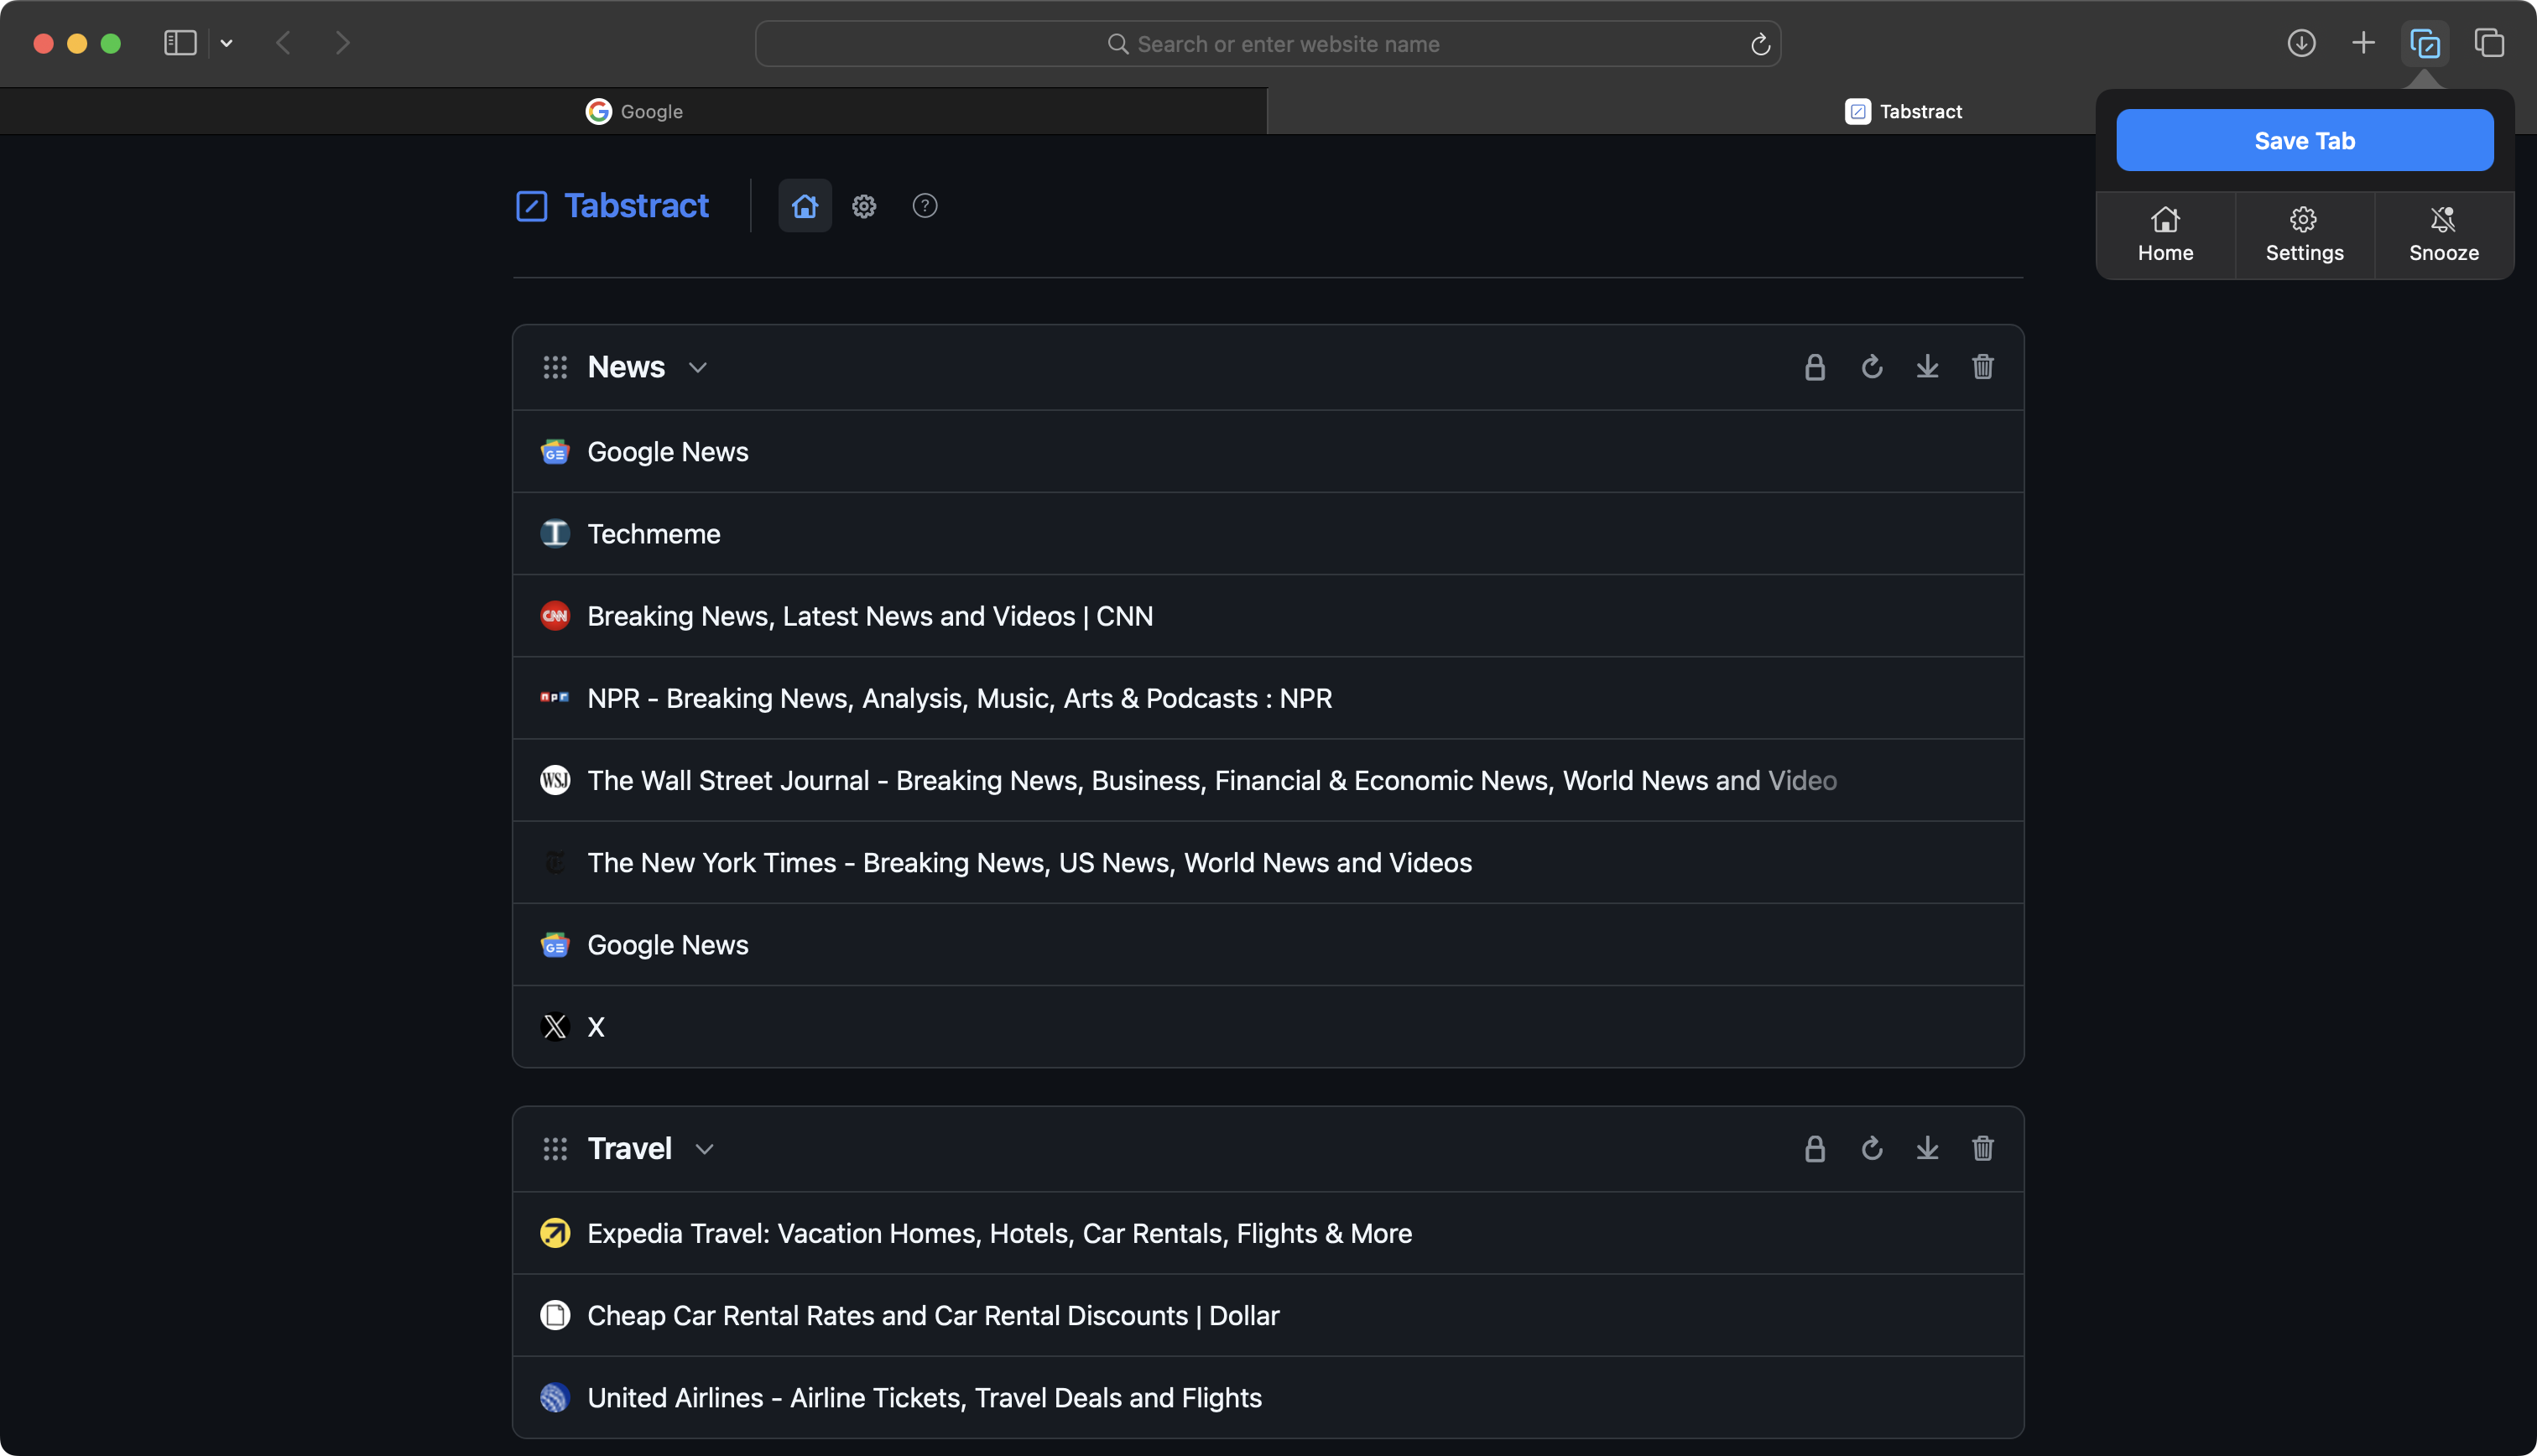Collapse the Travel group chevron

click(x=704, y=1149)
